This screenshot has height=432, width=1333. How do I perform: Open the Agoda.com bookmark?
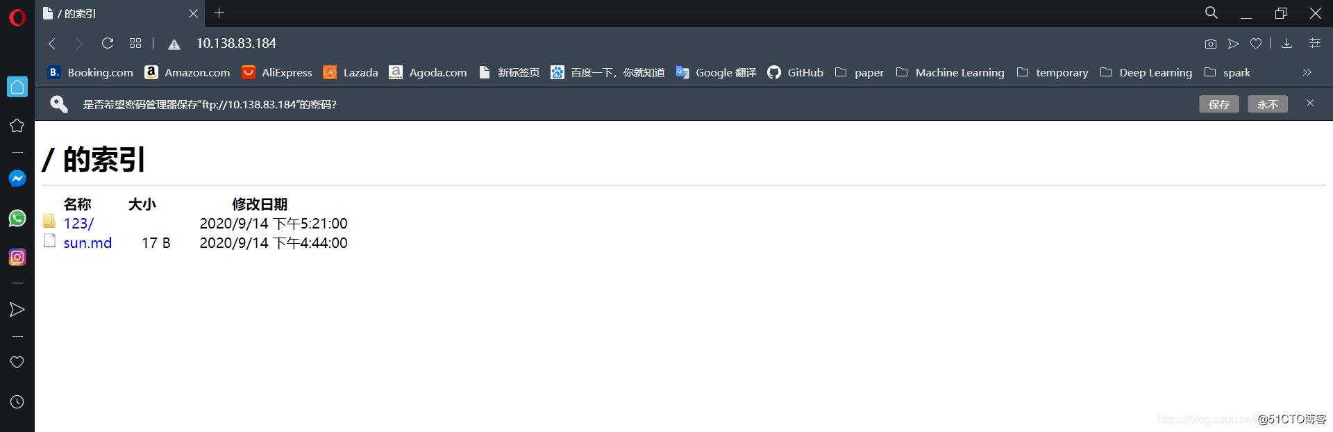[428, 72]
